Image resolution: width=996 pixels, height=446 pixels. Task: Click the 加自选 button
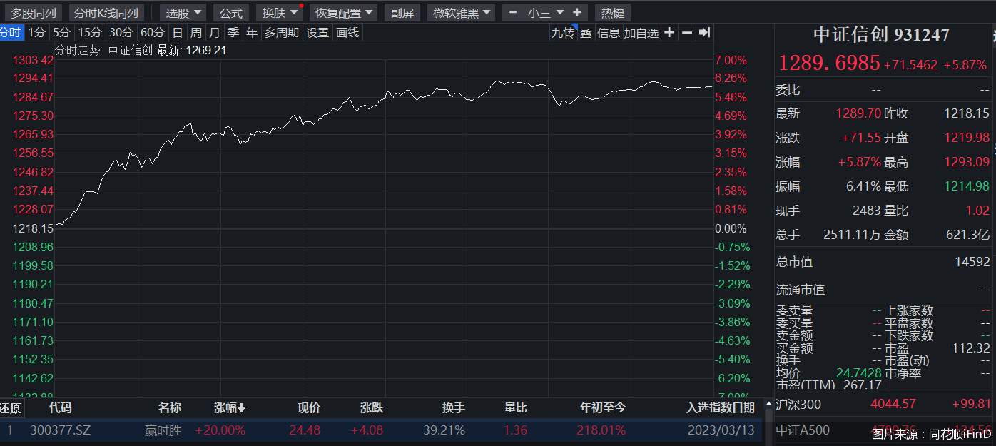click(x=641, y=32)
